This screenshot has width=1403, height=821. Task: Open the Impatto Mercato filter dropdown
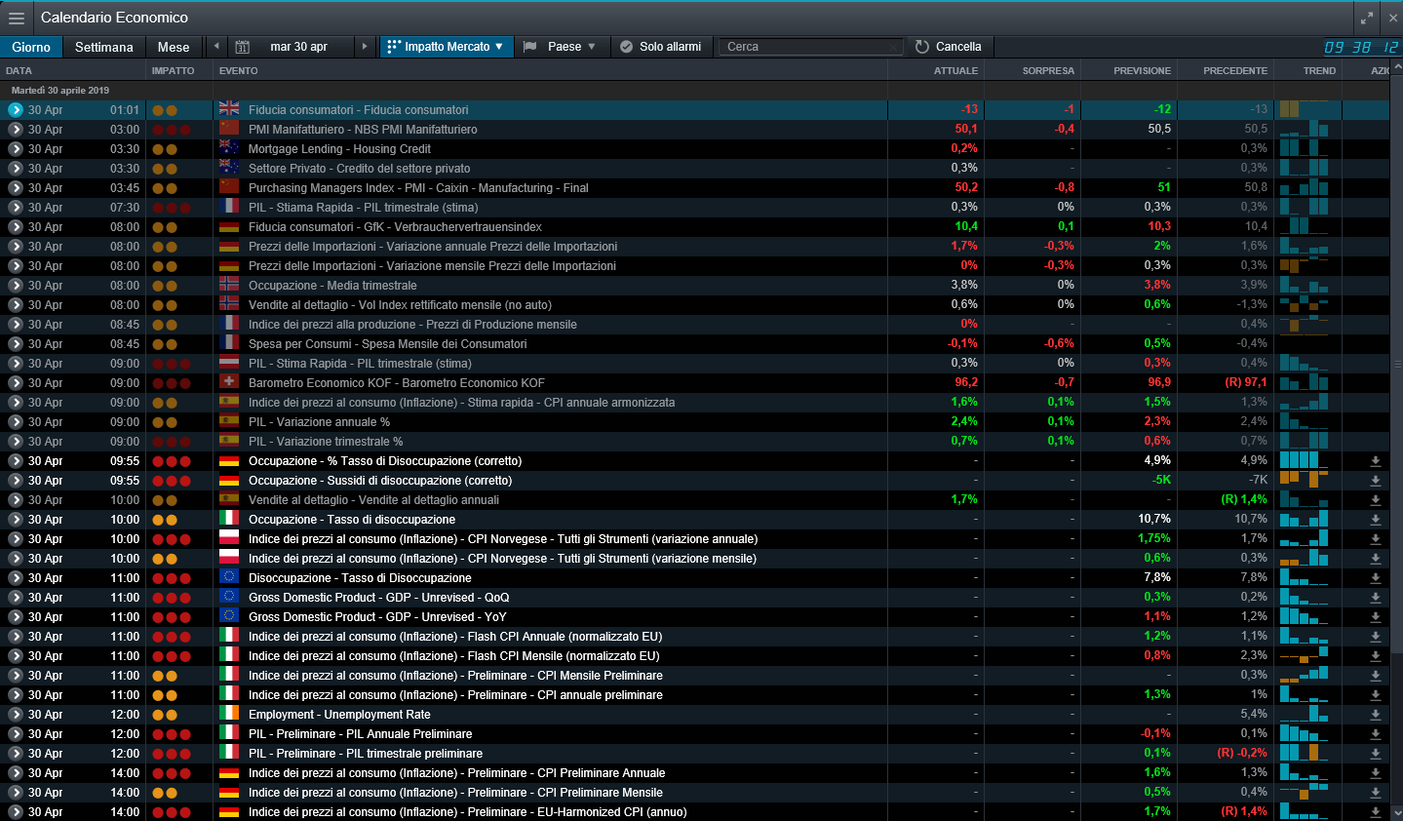click(x=446, y=47)
